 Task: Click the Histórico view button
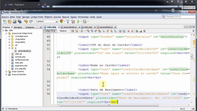pyautogui.click(x=63, y=31)
